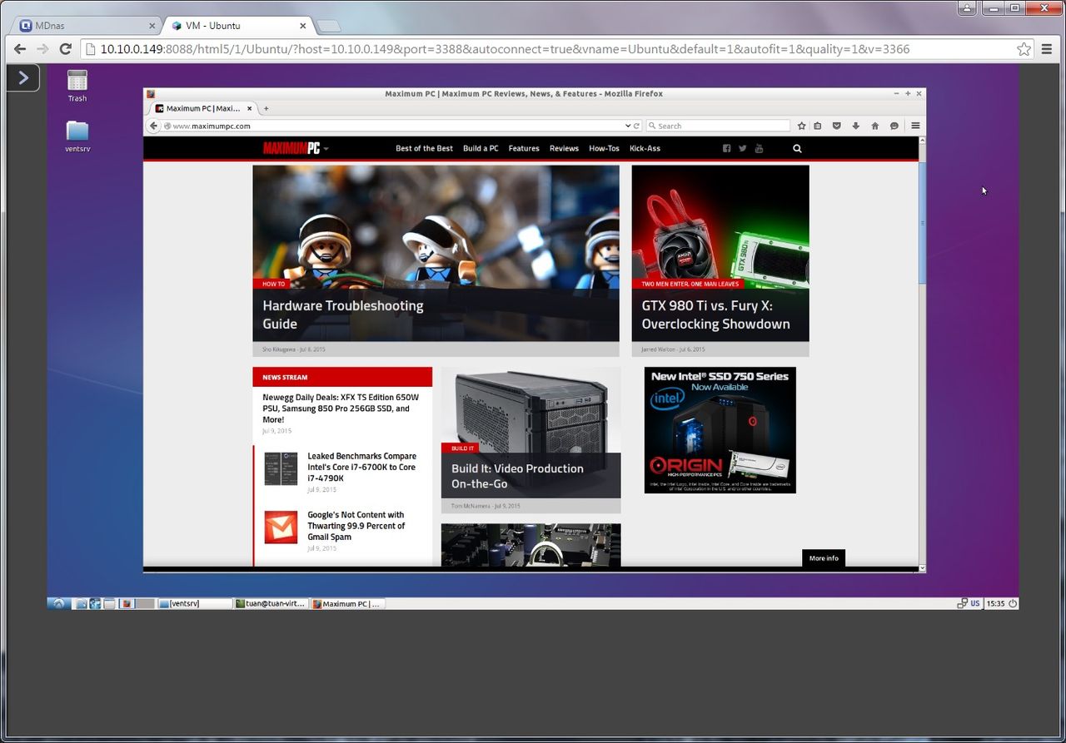Open Firefox URL history dropdown arrow
Screen dimensions: 1066x743
coord(628,126)
